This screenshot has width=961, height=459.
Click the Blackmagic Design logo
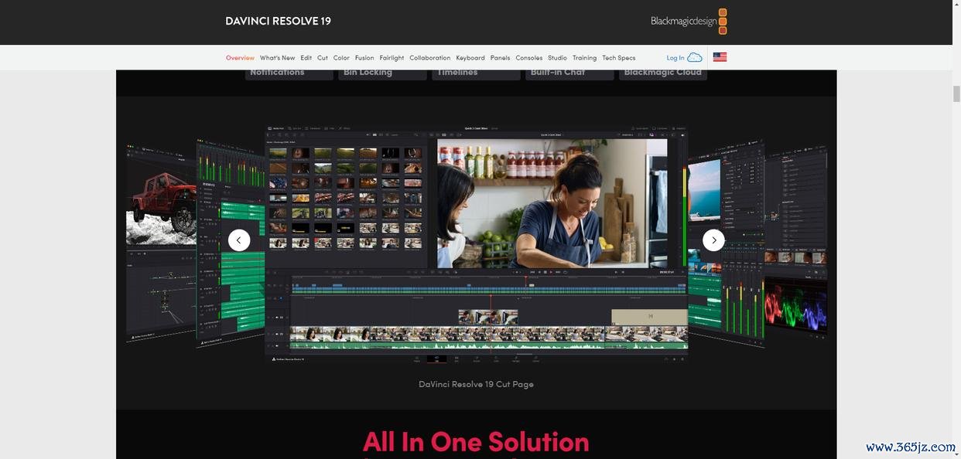pyautogui.click(x=688, y=22)
